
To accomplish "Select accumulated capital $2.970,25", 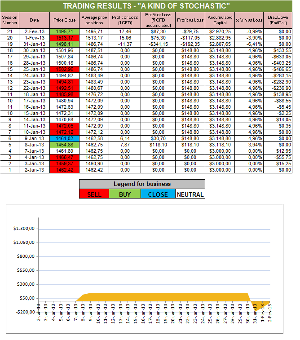I will [220, 31].
